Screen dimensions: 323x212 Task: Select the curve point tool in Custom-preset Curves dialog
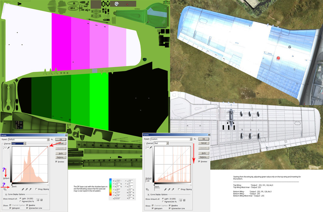(148, 148)
